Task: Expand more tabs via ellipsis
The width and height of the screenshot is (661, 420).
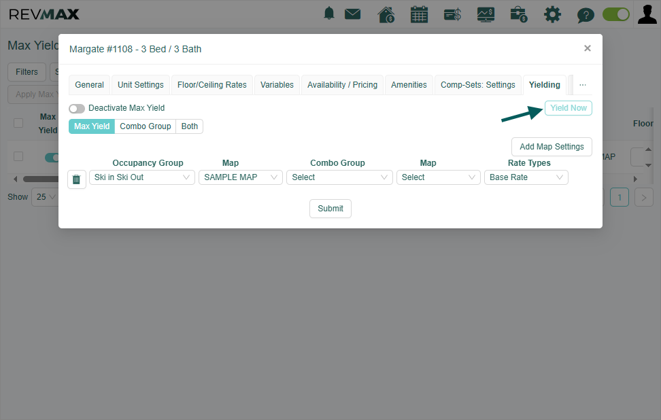Action: [x=583, y=85]
